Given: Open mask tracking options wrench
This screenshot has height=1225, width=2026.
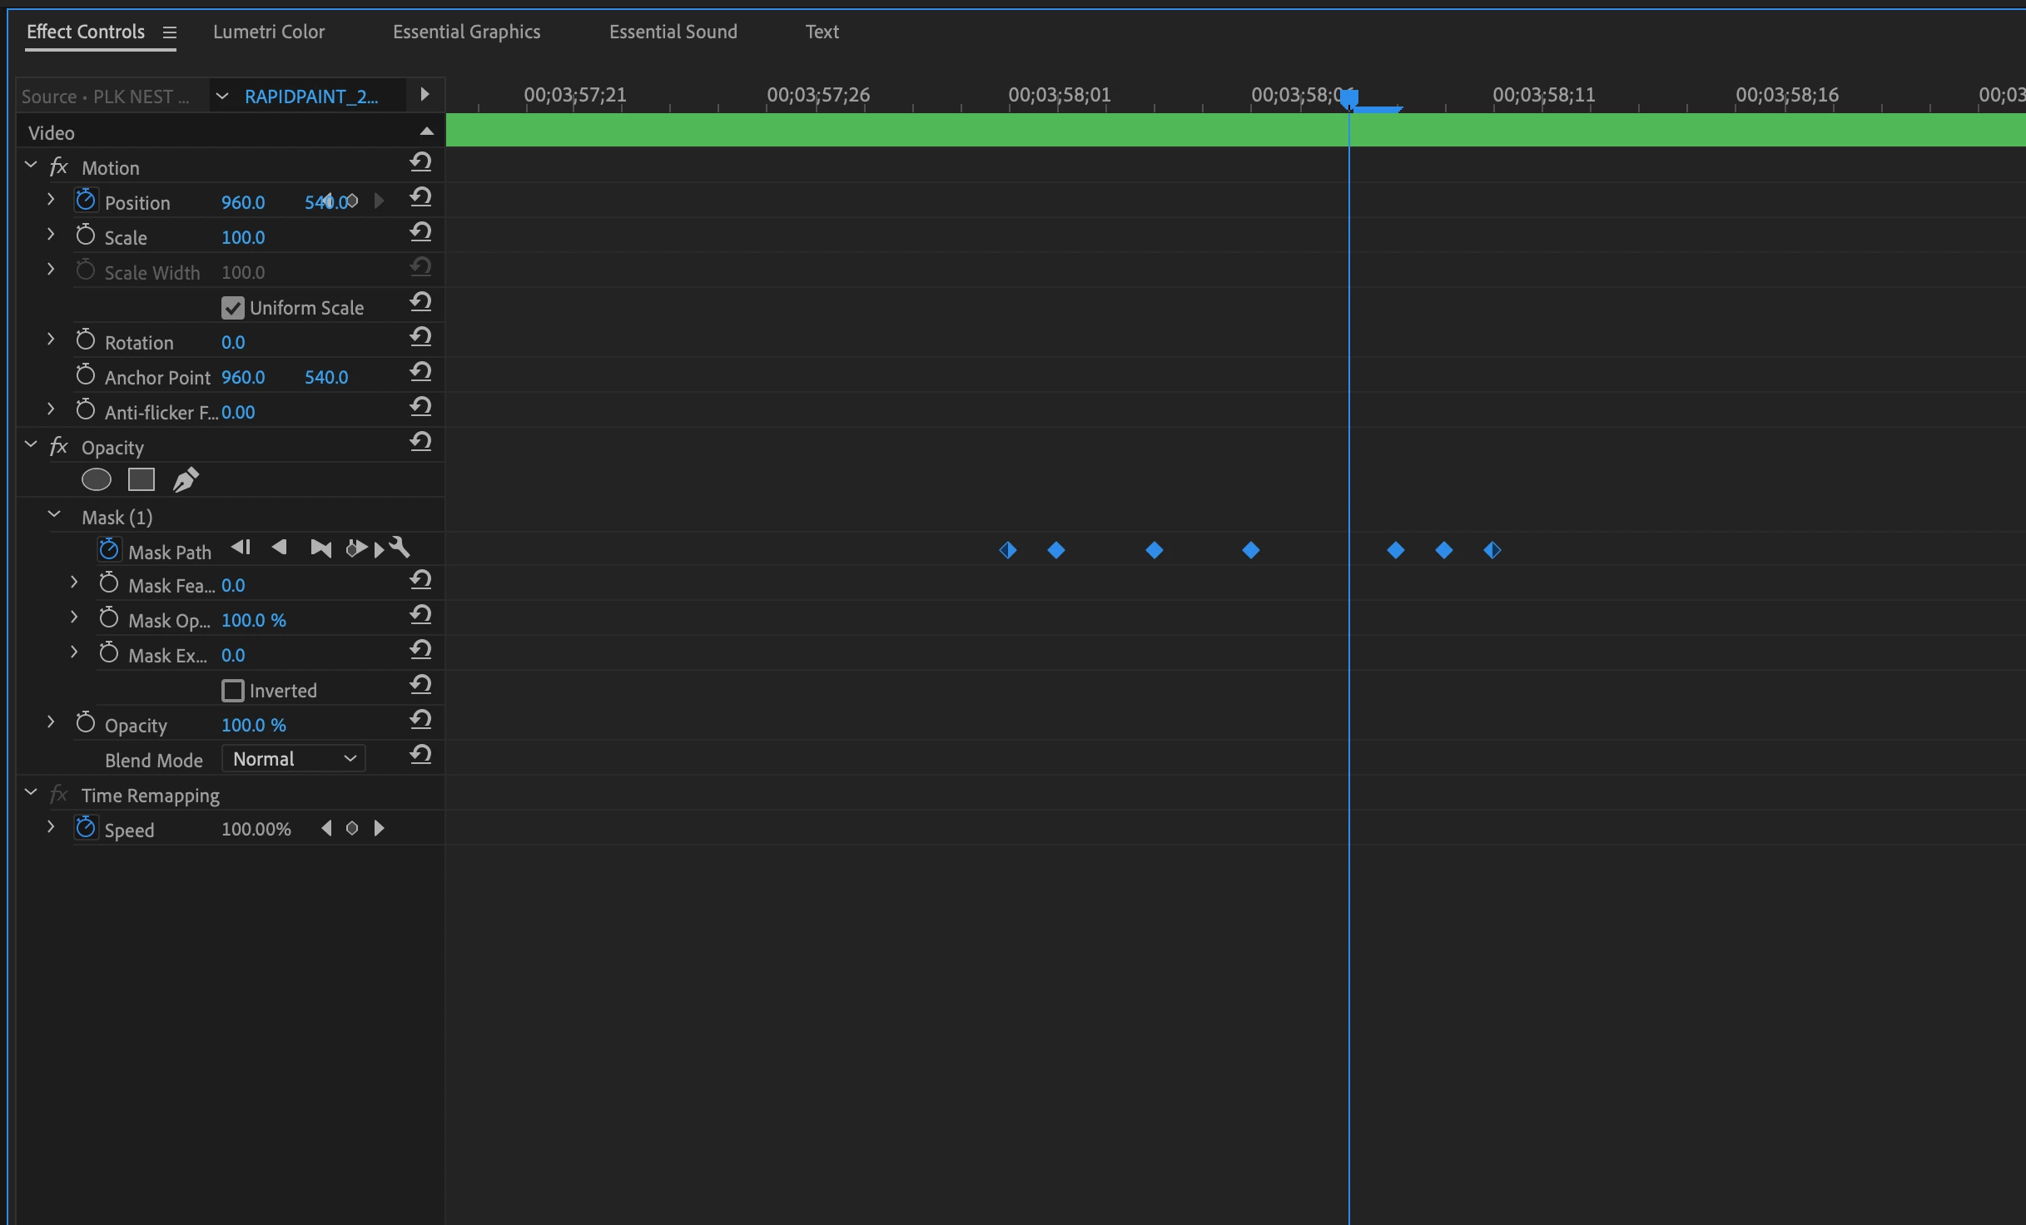Looking at the screenshot, I should pos(400,548).
